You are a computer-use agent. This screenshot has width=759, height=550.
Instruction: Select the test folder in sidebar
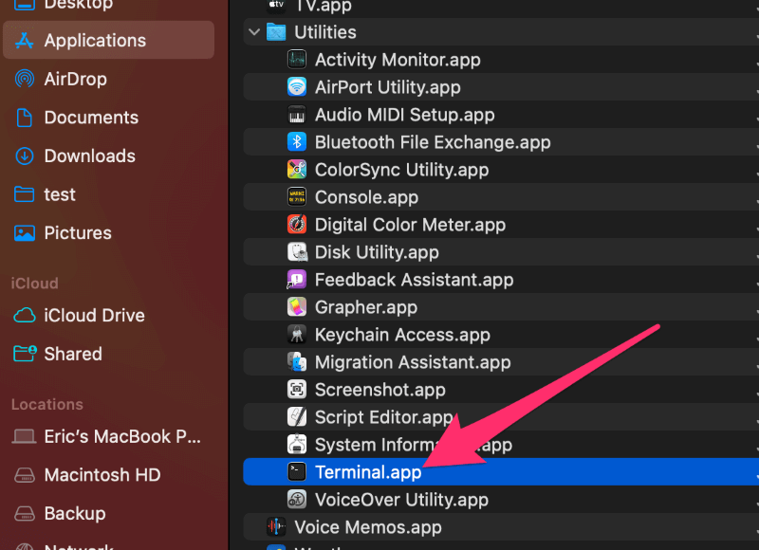(x=108, y=194)
